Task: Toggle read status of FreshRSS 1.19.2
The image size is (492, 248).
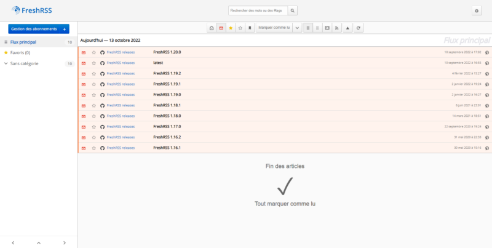Action: click(84, 74)
